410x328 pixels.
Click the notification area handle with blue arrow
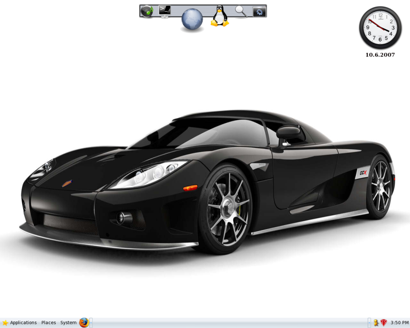pos(369,323)
